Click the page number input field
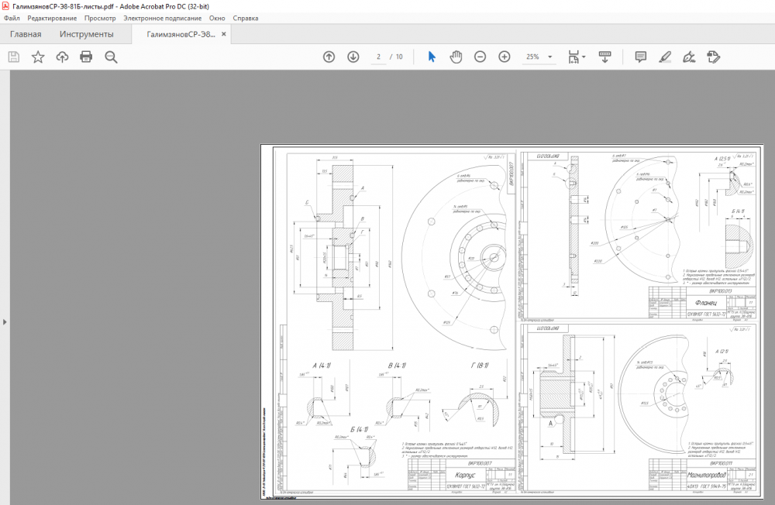The image size is (775, 505). [379, 57]
